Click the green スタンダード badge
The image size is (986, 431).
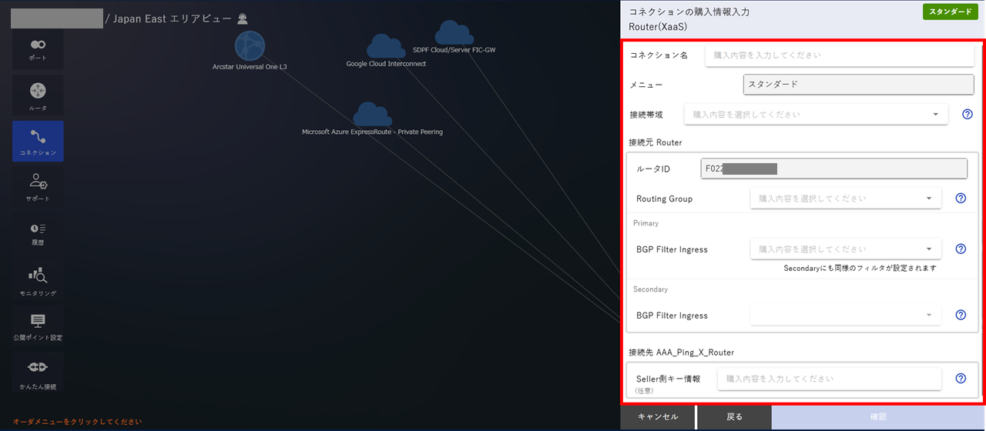951,12
